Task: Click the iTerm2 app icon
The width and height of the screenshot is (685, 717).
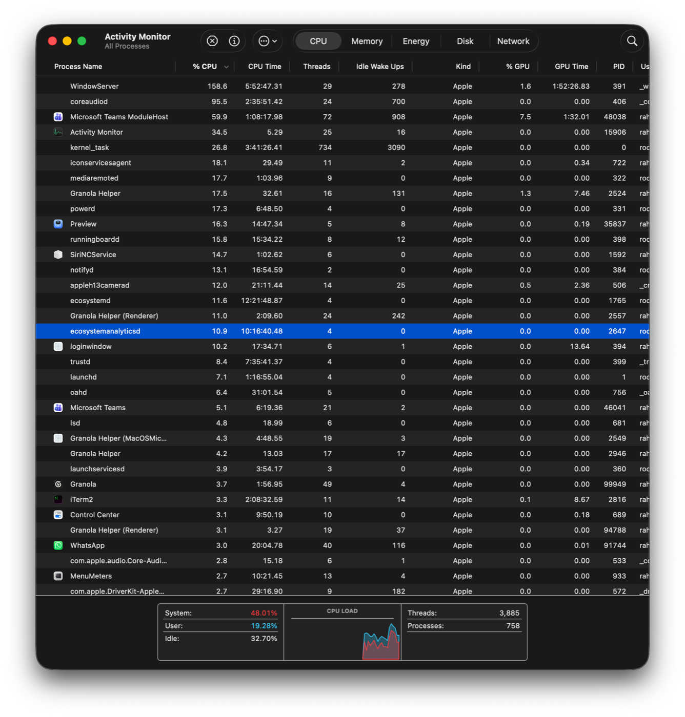Action: [58, 499]
